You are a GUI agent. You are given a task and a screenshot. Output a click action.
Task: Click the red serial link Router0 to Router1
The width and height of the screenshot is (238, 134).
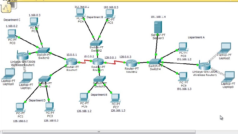pos(85,62)
